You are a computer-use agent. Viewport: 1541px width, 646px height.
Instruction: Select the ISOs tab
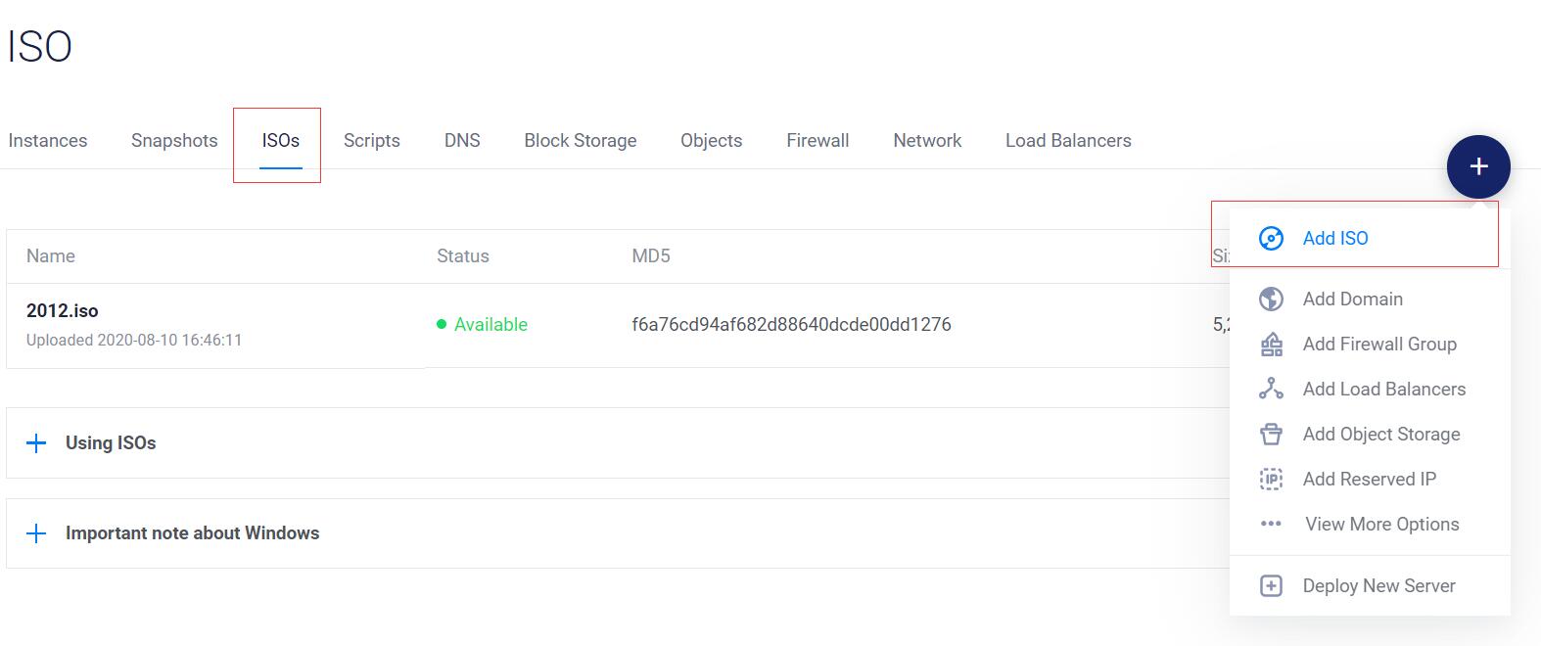pos(280,140)
